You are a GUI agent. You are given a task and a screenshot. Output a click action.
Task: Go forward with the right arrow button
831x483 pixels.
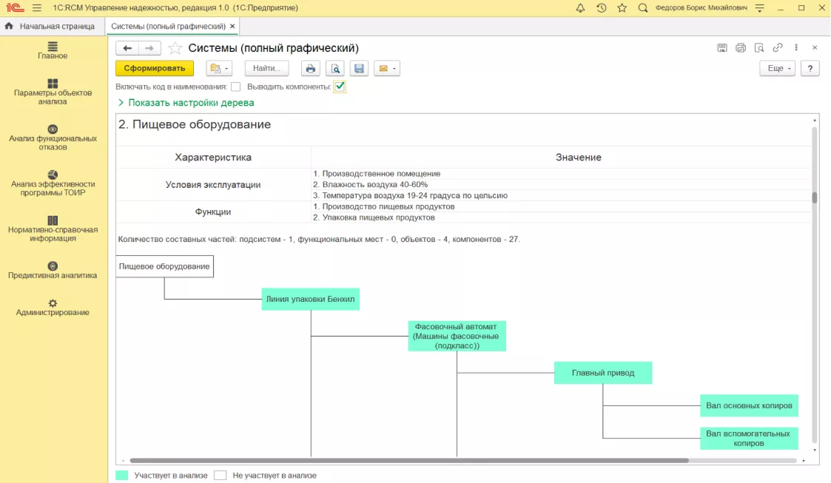tap(149, 48)
